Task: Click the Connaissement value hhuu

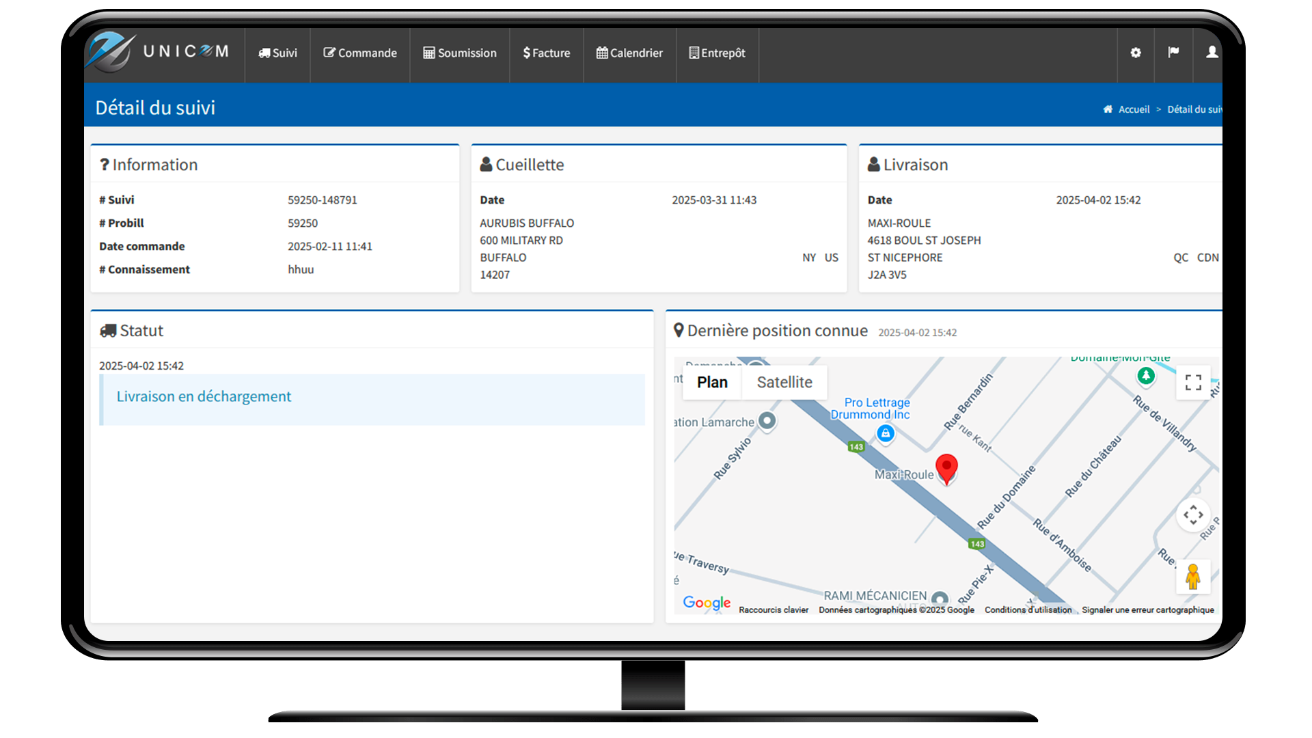Action: tap(301, 270)
